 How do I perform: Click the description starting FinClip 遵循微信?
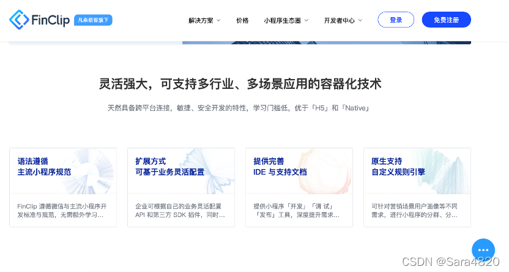click(x=62, y=211)
